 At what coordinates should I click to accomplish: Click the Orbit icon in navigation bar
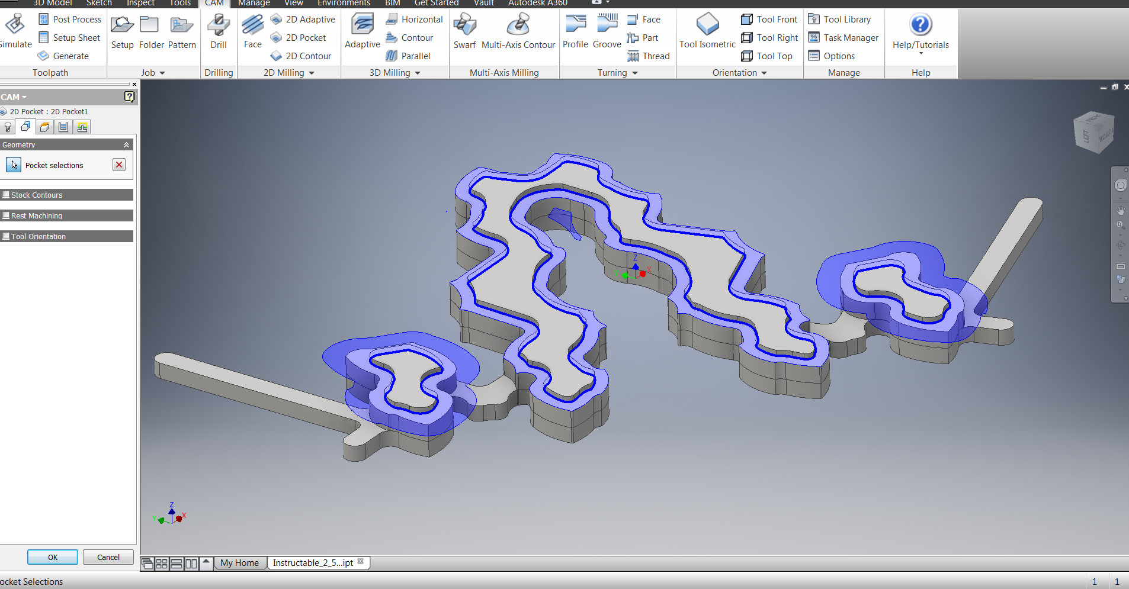pyautogui.click(x=1120, y=244)
